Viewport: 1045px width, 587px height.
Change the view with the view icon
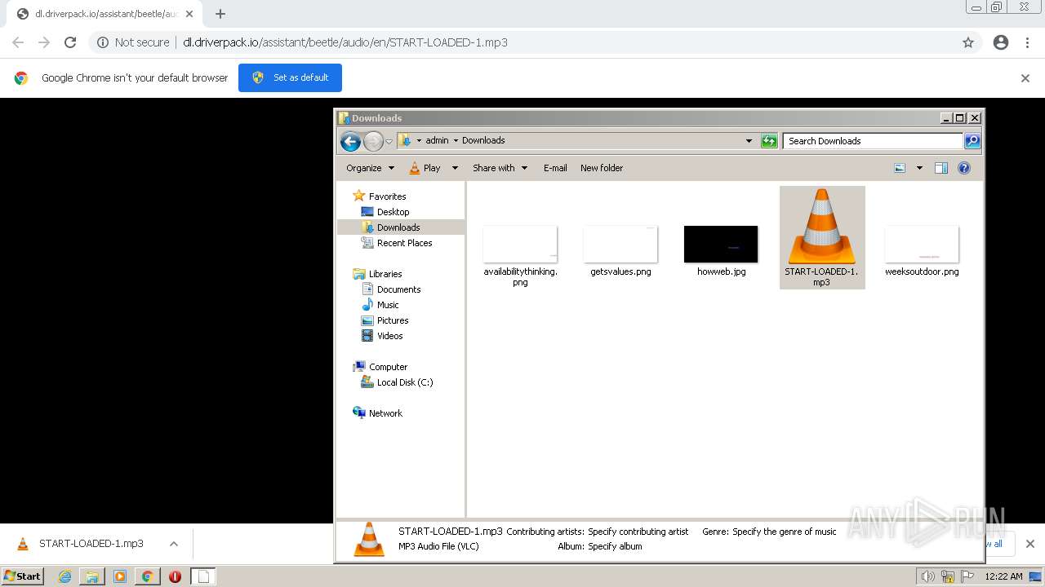[x=900, y=168]
